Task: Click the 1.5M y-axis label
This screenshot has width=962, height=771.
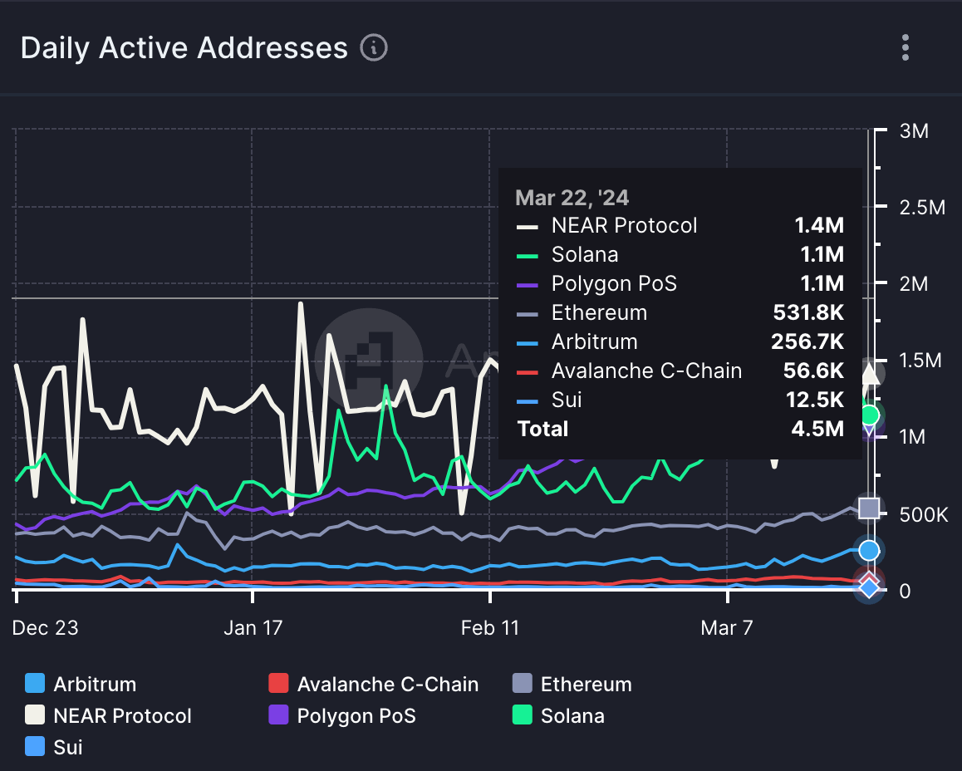Action: [x=920, y=360]
